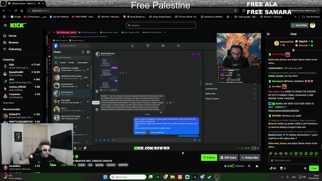322x181 pixels.
Task: Open OBS from the taskbar
Action: 217,177
